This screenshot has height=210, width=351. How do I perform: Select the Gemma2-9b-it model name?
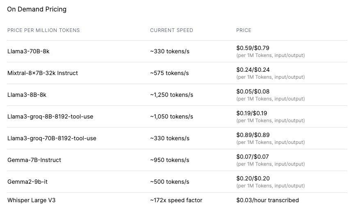[27, 182]
